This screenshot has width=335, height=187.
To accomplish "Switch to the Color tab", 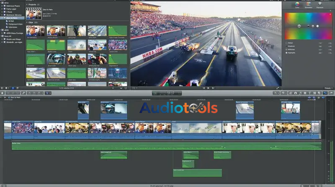I will [297, 5].
